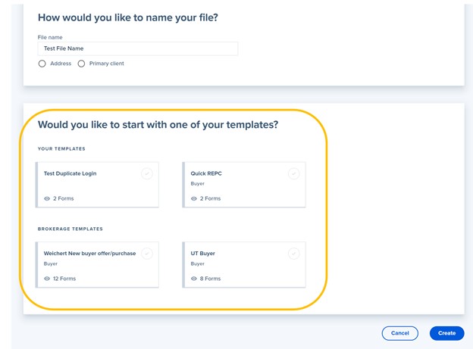Click "2 Forms" text under Quick REPC
This screenshot has height=349, width=473.
(211, 198)
